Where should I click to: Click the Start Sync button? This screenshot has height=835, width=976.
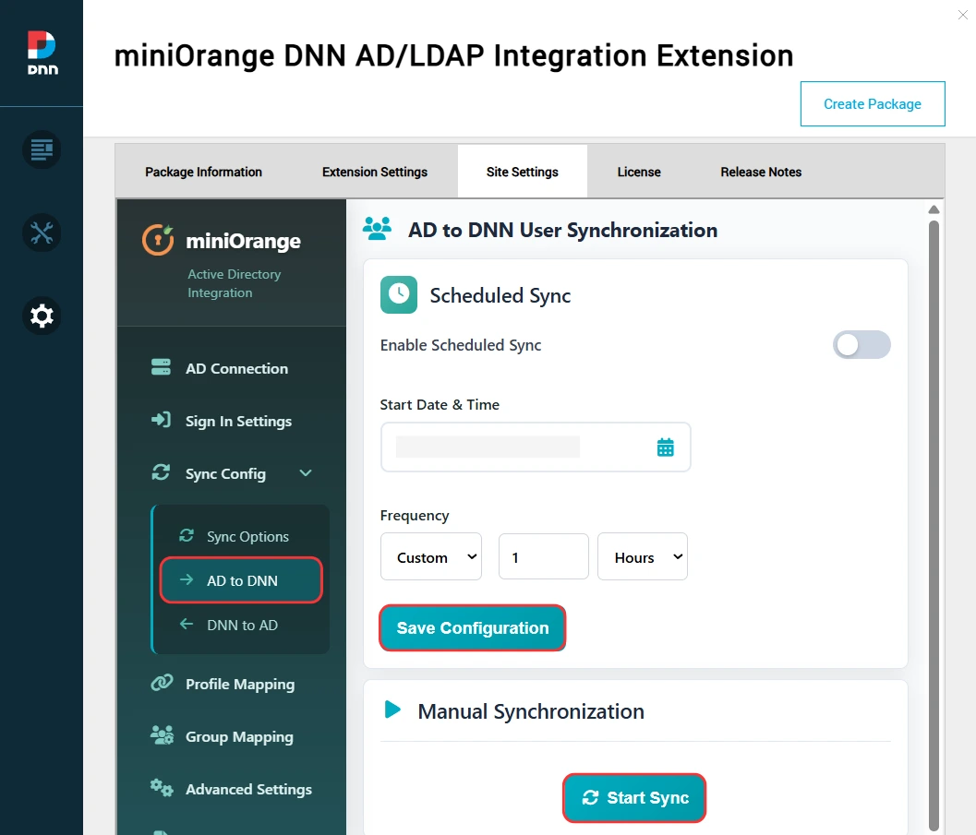pyautogui.click(x=634, y=798)
